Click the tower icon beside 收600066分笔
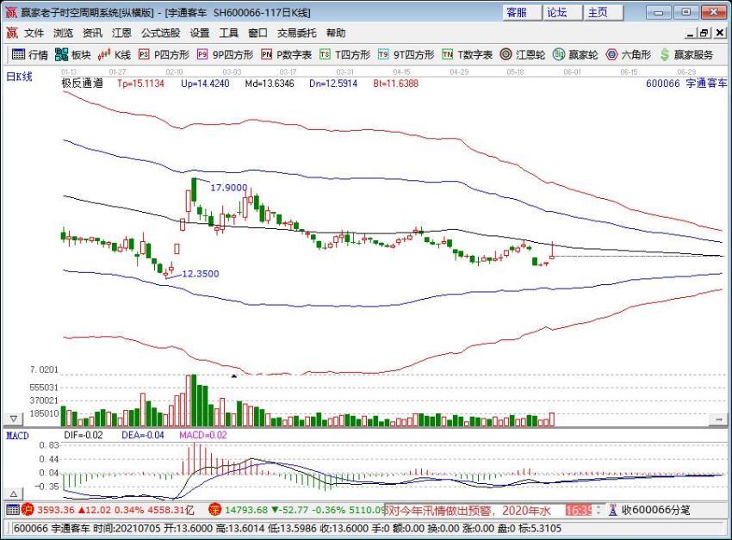Image resolution: width=732 pixels, height=540 pixels. [613, 510]
